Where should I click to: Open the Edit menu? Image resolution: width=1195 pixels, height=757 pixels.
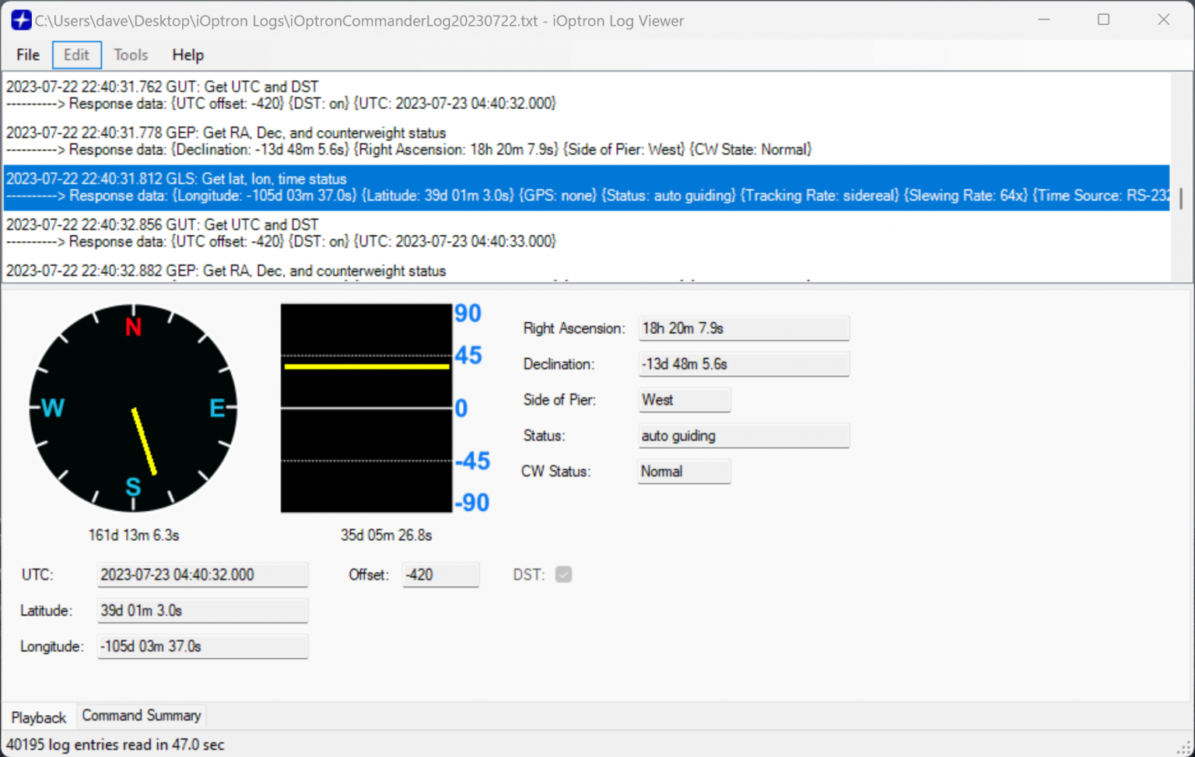point(76,54)
